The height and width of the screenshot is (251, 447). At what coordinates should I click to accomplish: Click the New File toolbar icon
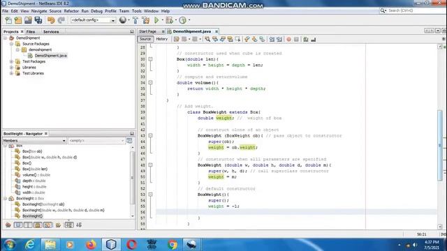click(x=8, y=20)
